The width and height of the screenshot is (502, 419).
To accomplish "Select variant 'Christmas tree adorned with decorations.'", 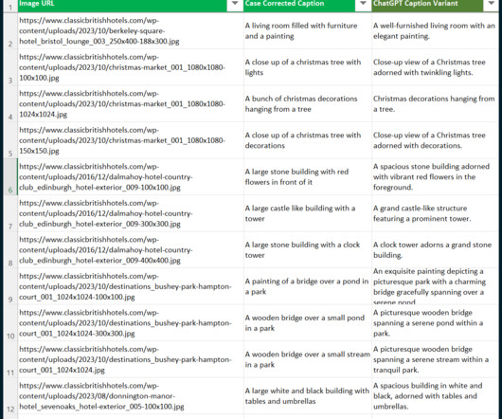I will (x=435, y=140).
